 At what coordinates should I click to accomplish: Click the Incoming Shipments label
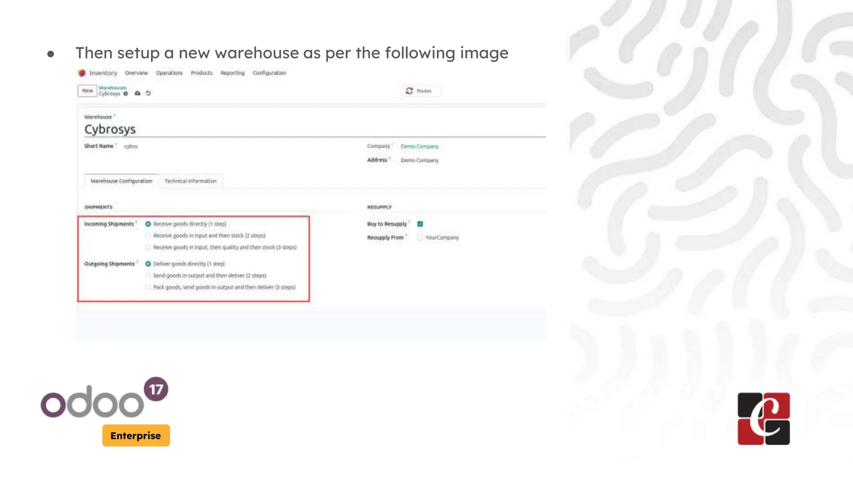[x=109, y=224]
